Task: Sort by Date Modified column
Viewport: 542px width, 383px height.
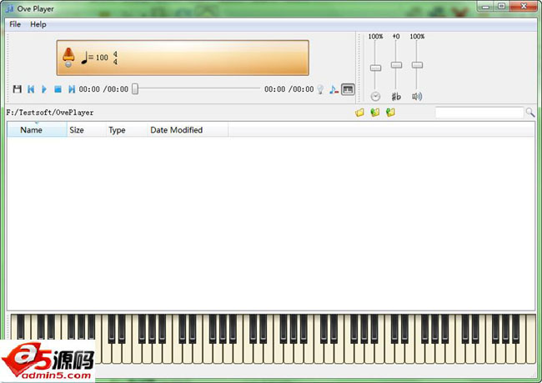Action: point(188,130)
